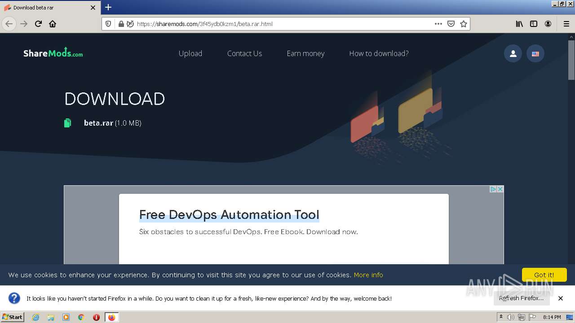The height and width of the screenshot is (323, 575).
Task: Click the notification question mark icon
Action: [x=14, y=298]
